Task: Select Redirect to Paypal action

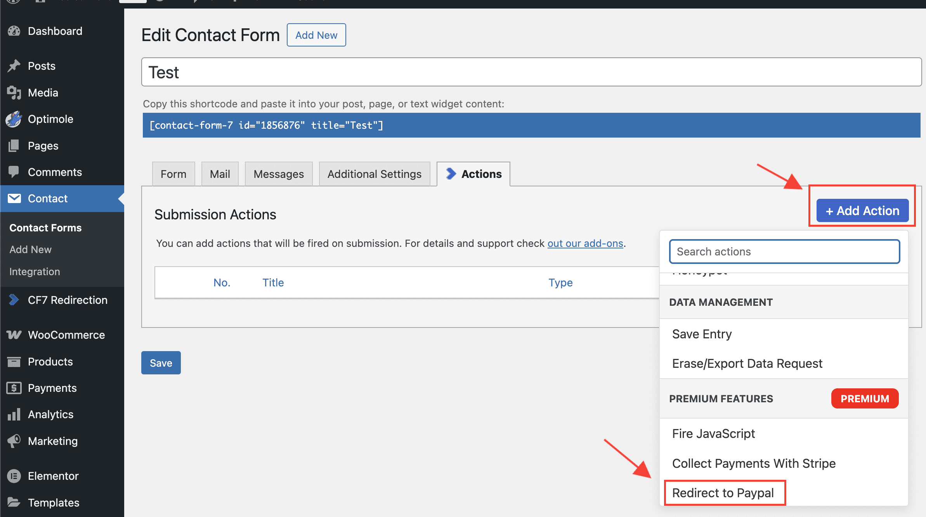Action: [x=723, y=493]
